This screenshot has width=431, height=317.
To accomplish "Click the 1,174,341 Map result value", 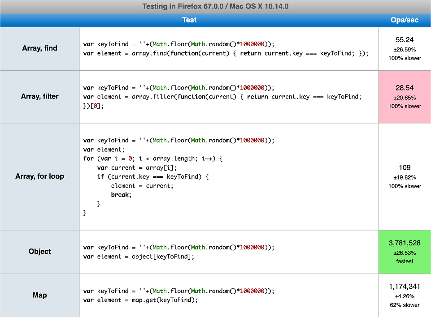I will tap(405, 287).
